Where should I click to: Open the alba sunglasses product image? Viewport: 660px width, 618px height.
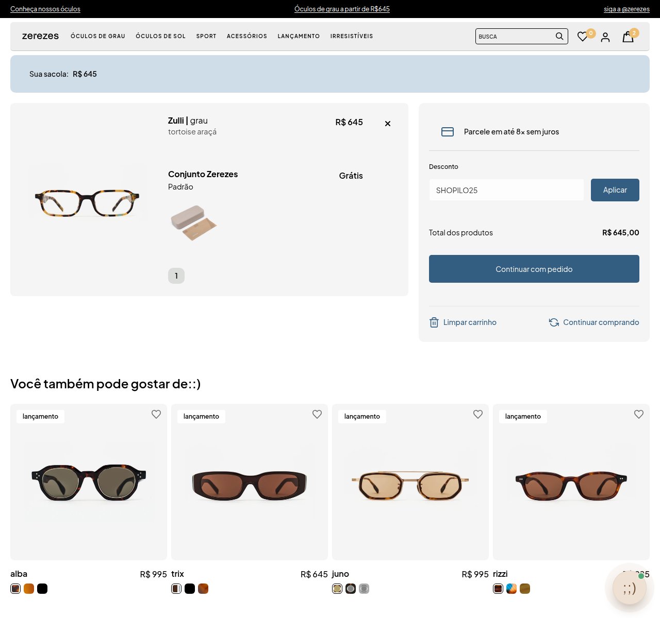point(89,482)
